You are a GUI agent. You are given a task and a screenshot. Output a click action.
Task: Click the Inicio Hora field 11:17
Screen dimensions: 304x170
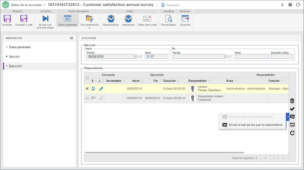156,57
